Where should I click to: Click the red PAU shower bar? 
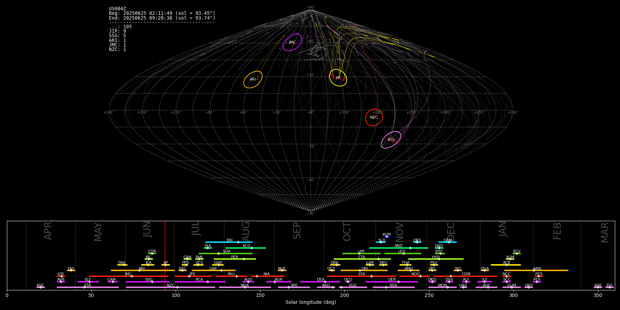(x=231, y=276)
